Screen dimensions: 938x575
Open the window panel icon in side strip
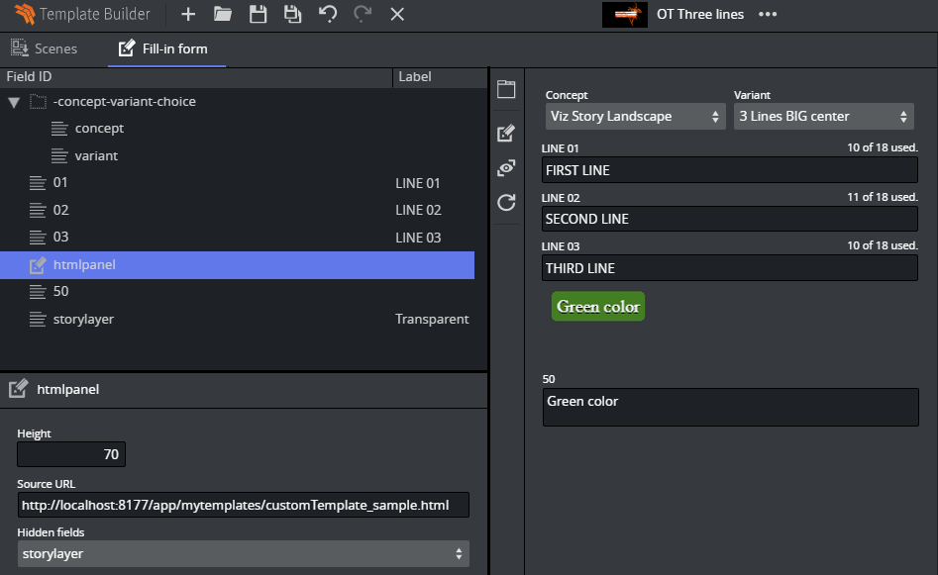click(506, 89)
